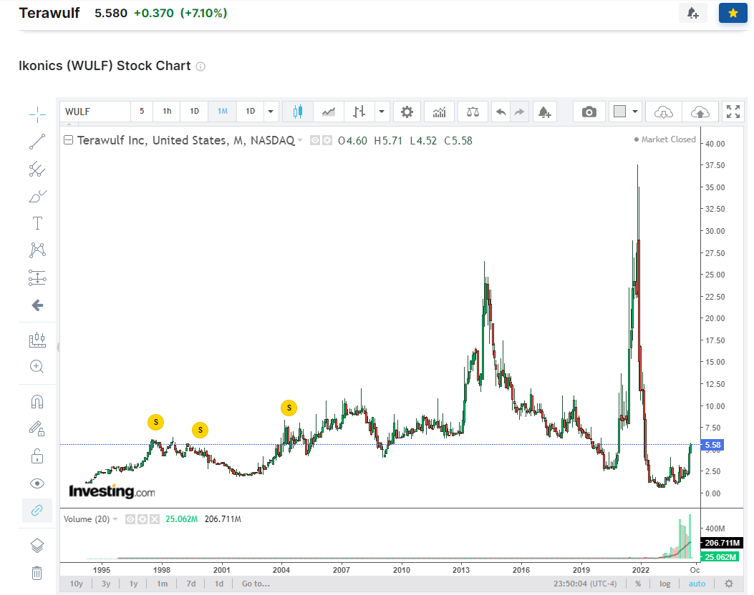Screen dimensions: 754x595
Task: Select the first 1D interval button
Action: click(x=194, y=112)
